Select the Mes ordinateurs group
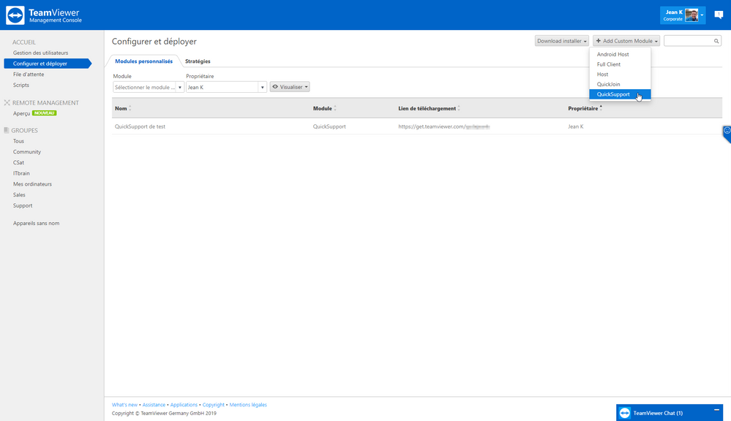 click(x=33, y=184)
